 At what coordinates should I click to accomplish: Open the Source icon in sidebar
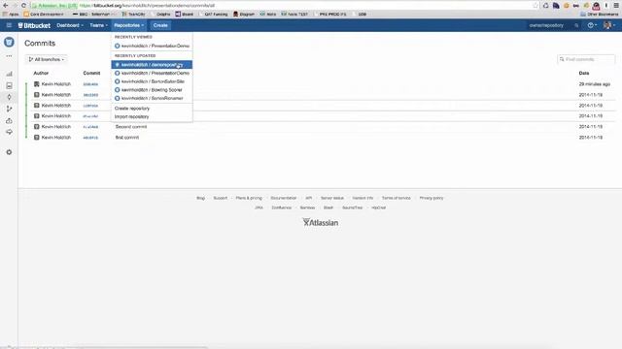coord(9,86)
